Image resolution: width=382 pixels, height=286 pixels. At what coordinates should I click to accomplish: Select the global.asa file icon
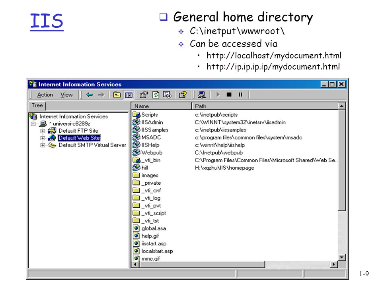click(136, 228)
